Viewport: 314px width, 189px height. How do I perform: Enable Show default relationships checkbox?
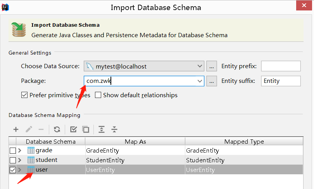click(x=98, y=95)
